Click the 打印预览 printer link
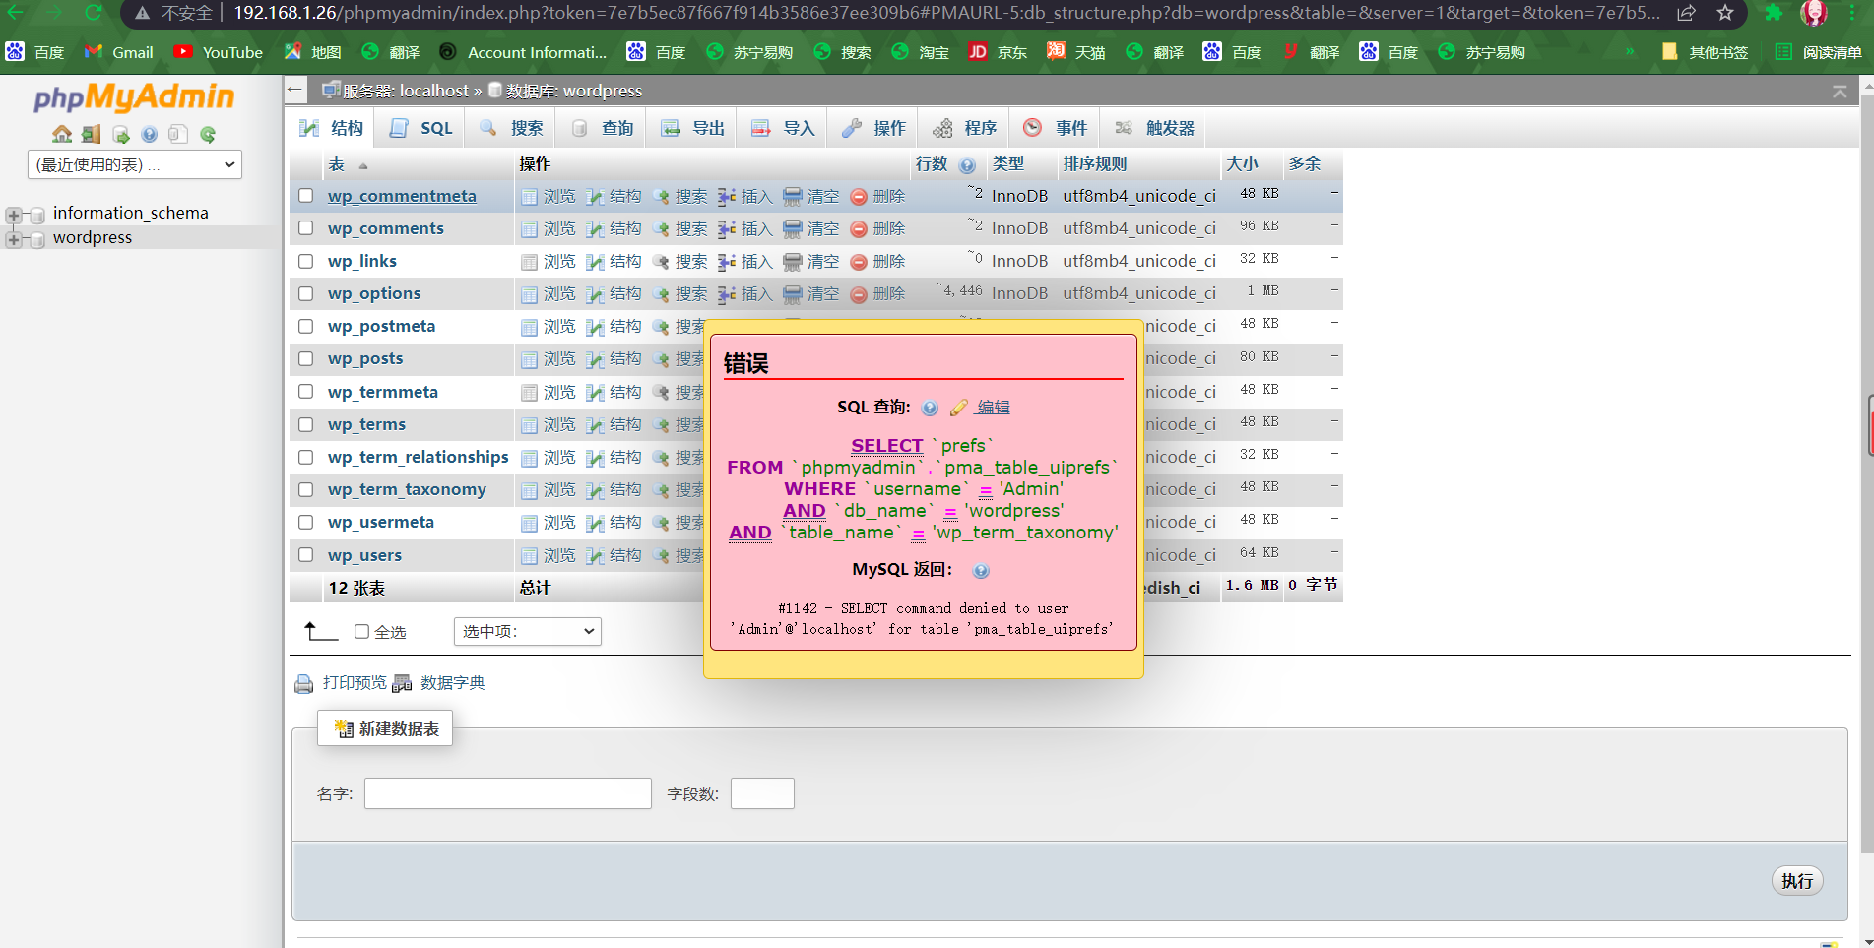 pyautogui.click(x=341, y=683)
